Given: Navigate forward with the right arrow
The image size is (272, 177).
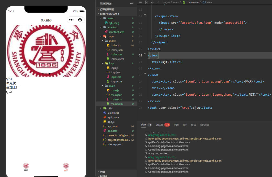Looking at the screenshot, I should coord(158,2).
